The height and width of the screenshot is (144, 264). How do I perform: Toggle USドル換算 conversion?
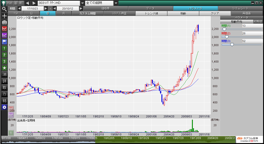[x=119, y=13]
